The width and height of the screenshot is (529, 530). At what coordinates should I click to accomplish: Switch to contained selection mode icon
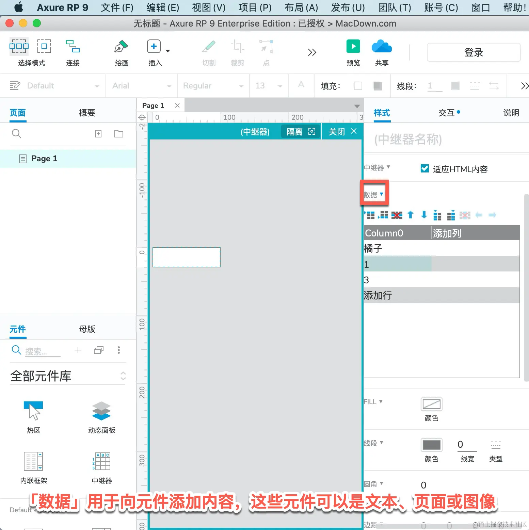[x=44, y=46]
